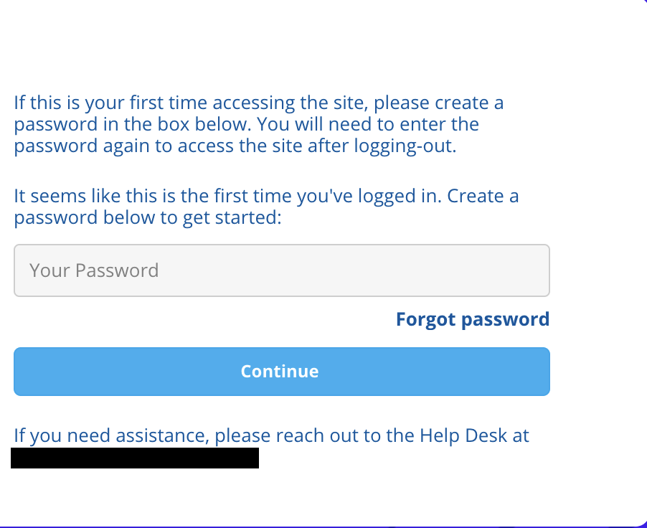This screenshot has width=647, height=528.
Task: Click the first-time access instruction paragraph
Action: [258, 124]
